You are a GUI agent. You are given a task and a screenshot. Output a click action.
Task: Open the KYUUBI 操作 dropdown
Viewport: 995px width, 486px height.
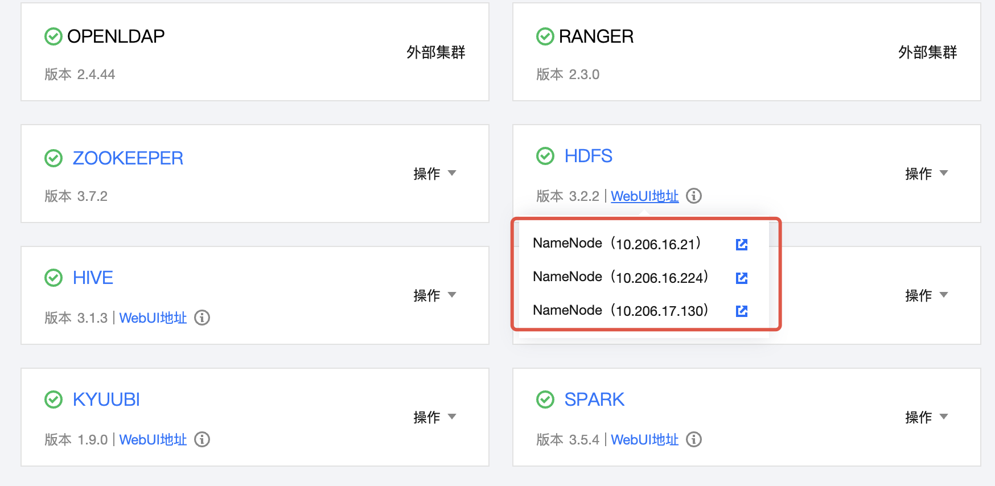click(434, 417)
